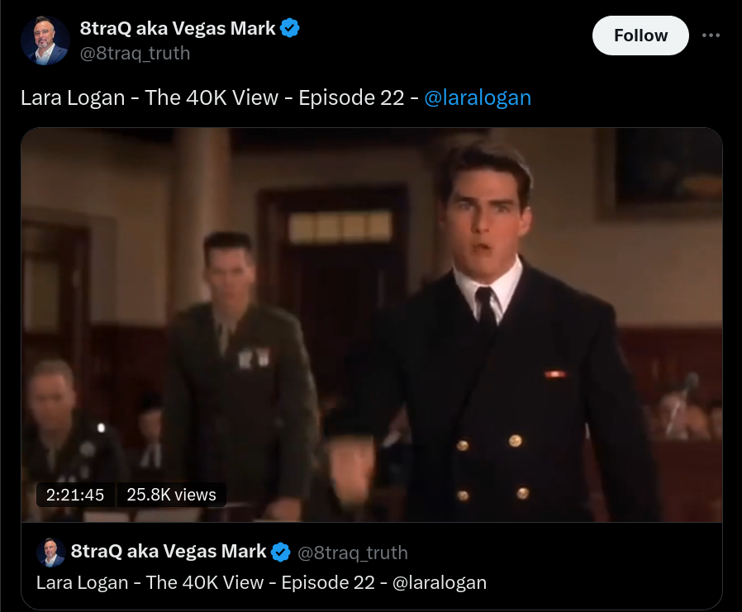
Task: Open the quoted tweet text about Episode 22
Action: [261, 582]
